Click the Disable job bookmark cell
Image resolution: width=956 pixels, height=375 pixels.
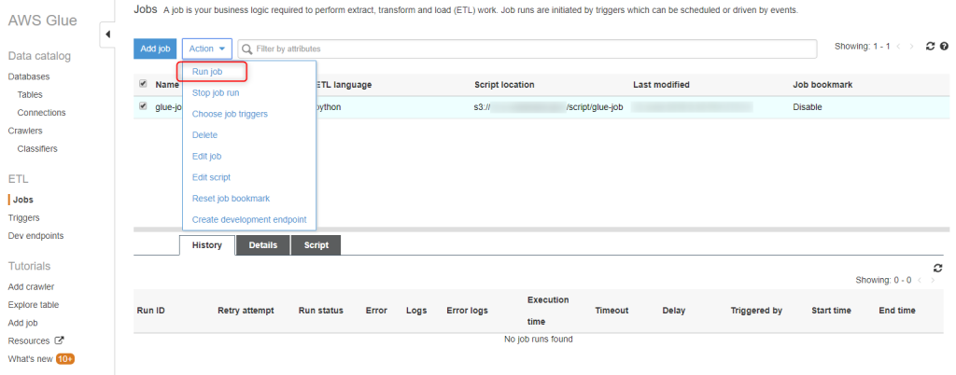coord(808,107)
